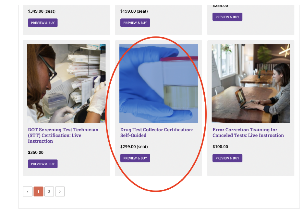303x212 pixels.
Task: Click the previous page arrow icon
Action: (x=28, y=191)
